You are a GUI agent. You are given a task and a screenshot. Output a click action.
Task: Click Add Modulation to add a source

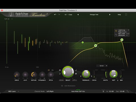(70, 86)
